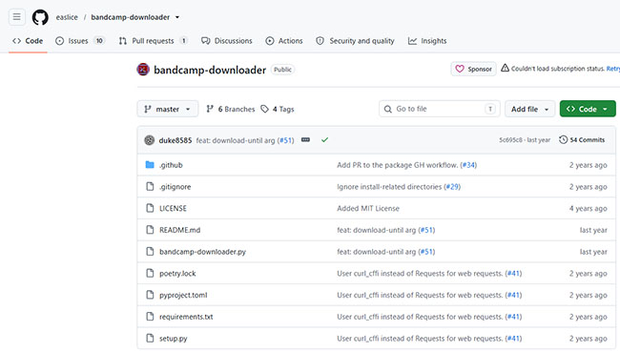Open the Insights tab
This screenshot has width=620, height=353.
click(x=427, y=41)
